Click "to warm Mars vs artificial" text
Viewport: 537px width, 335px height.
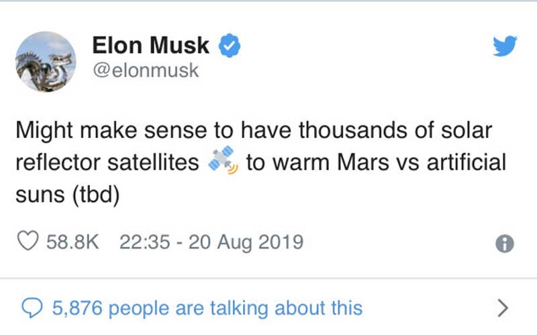click(376, 161)
